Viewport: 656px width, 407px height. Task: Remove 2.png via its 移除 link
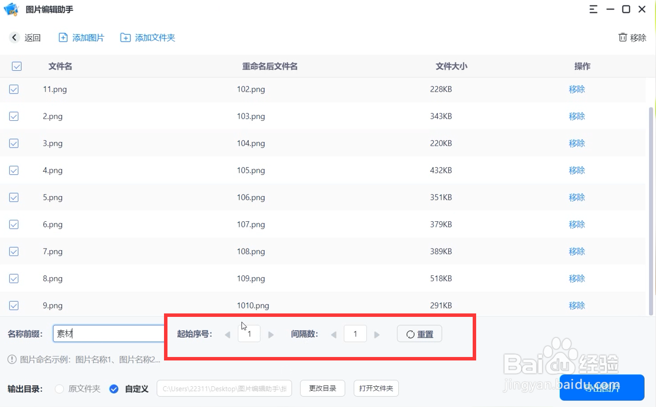click(577, 116)
